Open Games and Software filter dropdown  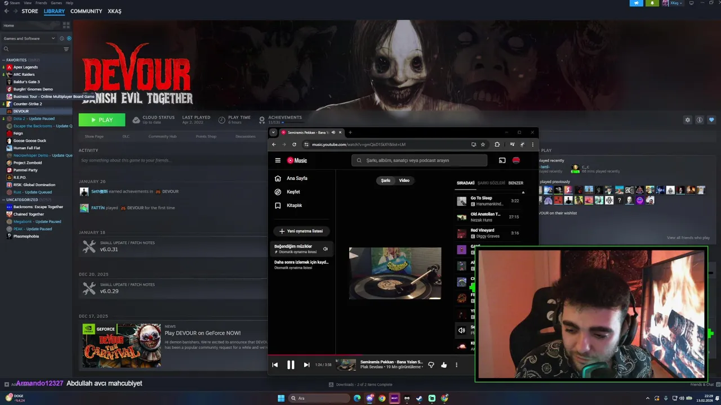pos(29,38)
